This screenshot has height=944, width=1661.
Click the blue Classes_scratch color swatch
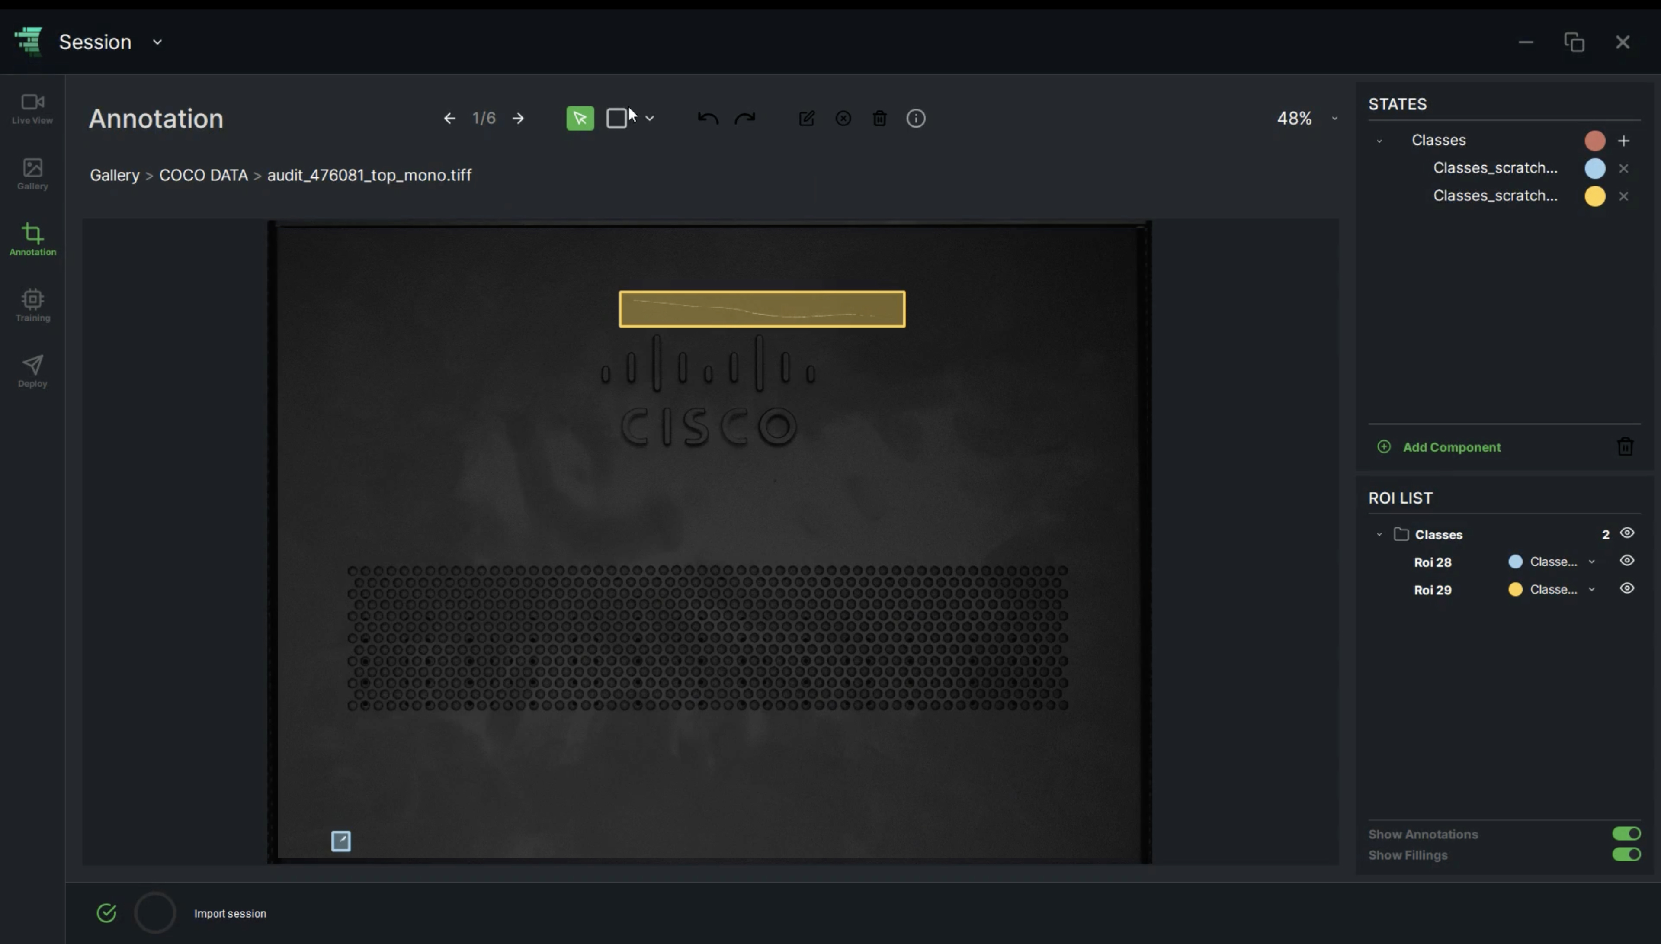(1595, 169)
